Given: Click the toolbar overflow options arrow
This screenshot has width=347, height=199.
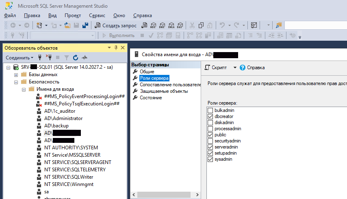Looking at the screenshot, I should [300, 37].
